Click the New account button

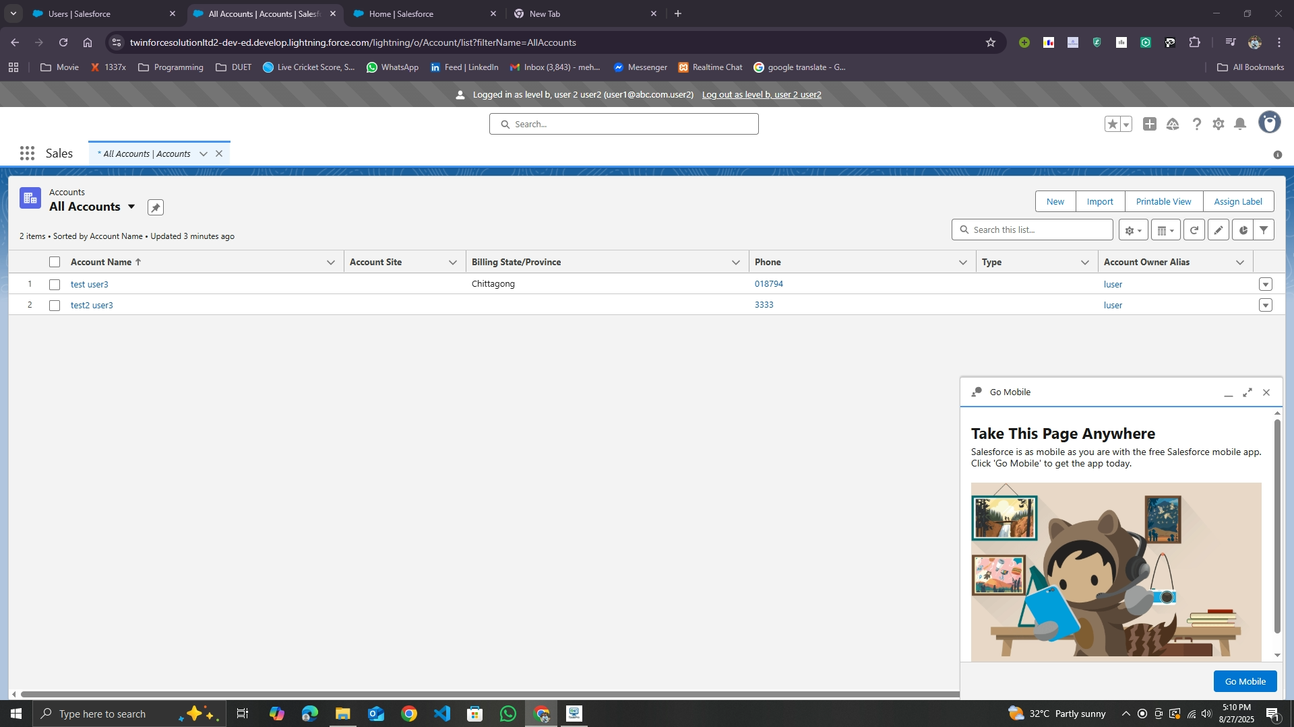[1055, 201]
